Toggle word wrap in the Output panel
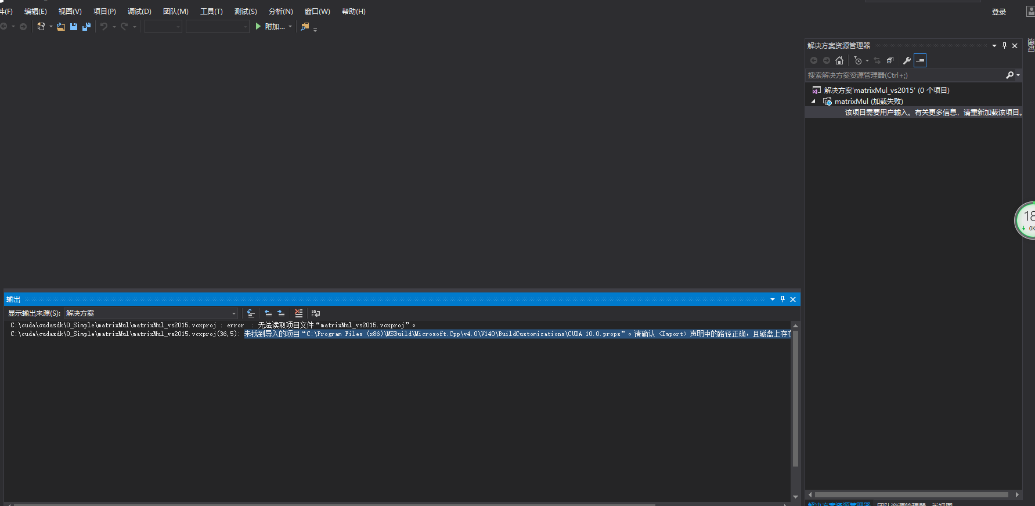1035x506 pixels. pos(316,313)
